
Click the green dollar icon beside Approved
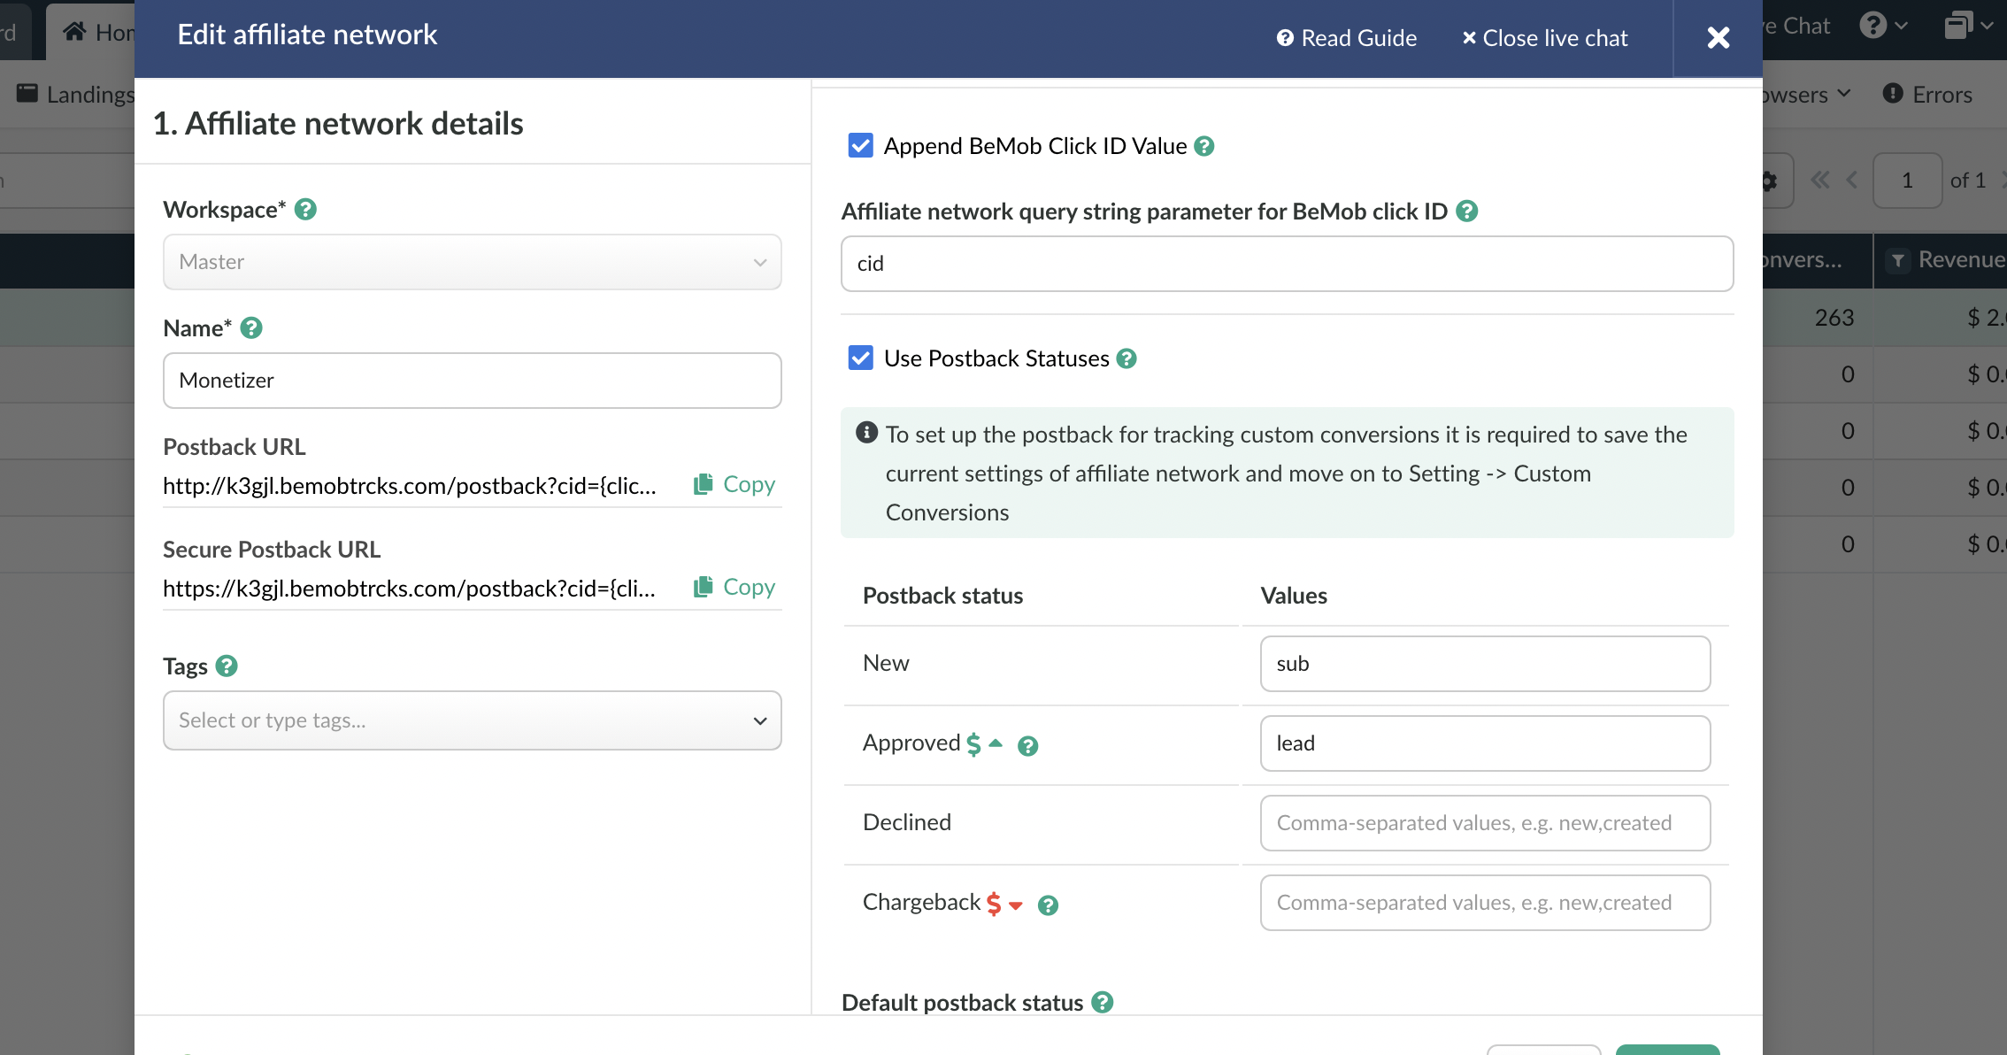[x=973, y=744]
